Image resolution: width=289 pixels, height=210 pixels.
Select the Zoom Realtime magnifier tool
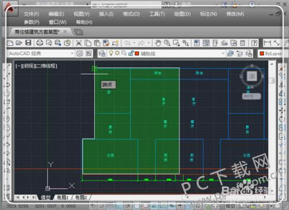point(167,43)
